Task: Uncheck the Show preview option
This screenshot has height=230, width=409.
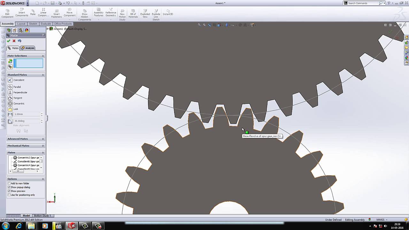Action: click(x=9, y=191)
